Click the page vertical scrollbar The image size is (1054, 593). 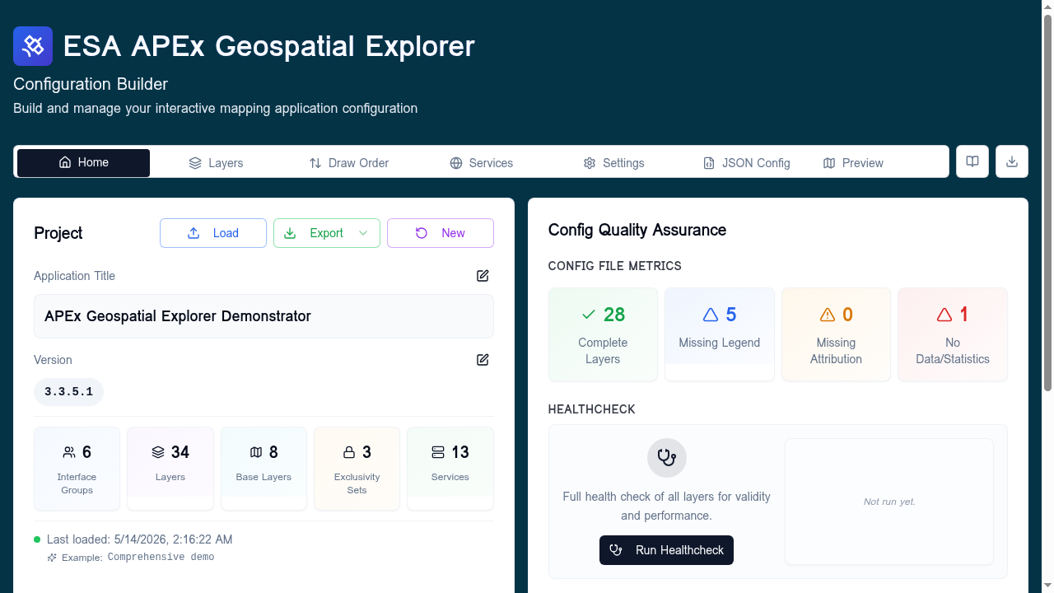point(1047,202)
